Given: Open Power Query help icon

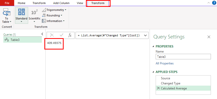Looking at the screenshot, I should [x=214, y=3].
